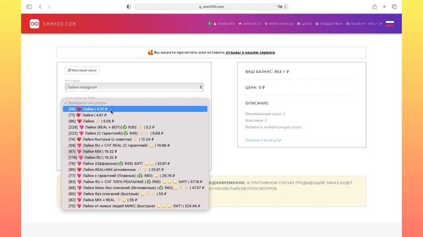
Task: Click the translate page icon in address bar
Action: [280, 7]
